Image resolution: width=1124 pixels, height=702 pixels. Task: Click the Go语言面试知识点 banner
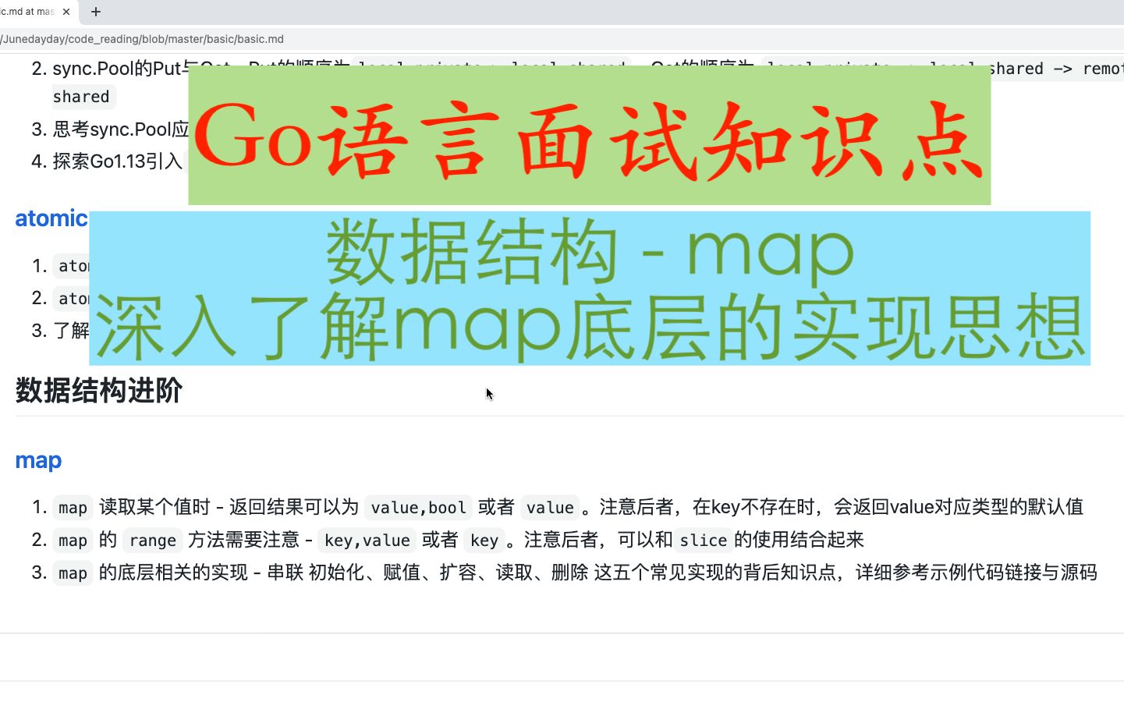tap(589, 136)
